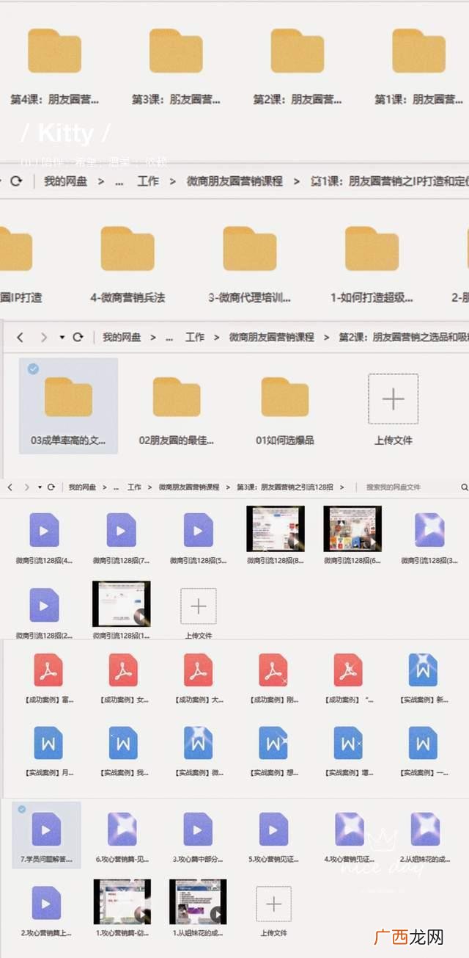Expand the ... breadcrumb in 第1课 path bar
469x958 pixels.
(119, 181)
